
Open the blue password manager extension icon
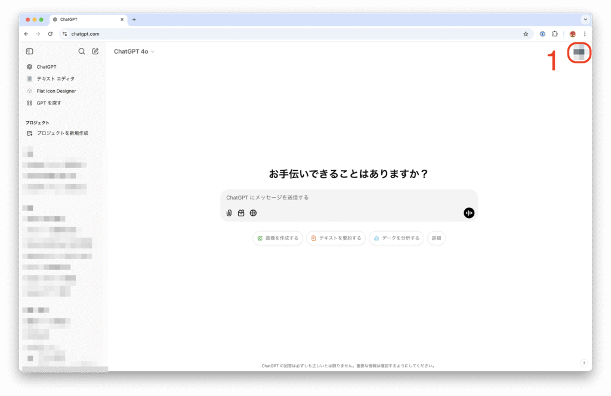point(542,34)
